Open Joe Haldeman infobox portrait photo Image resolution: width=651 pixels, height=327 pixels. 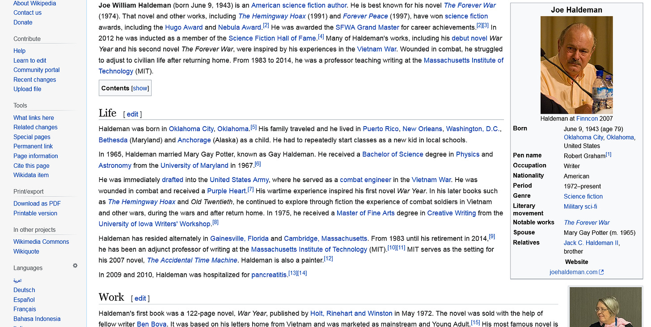tap(576, 65)
